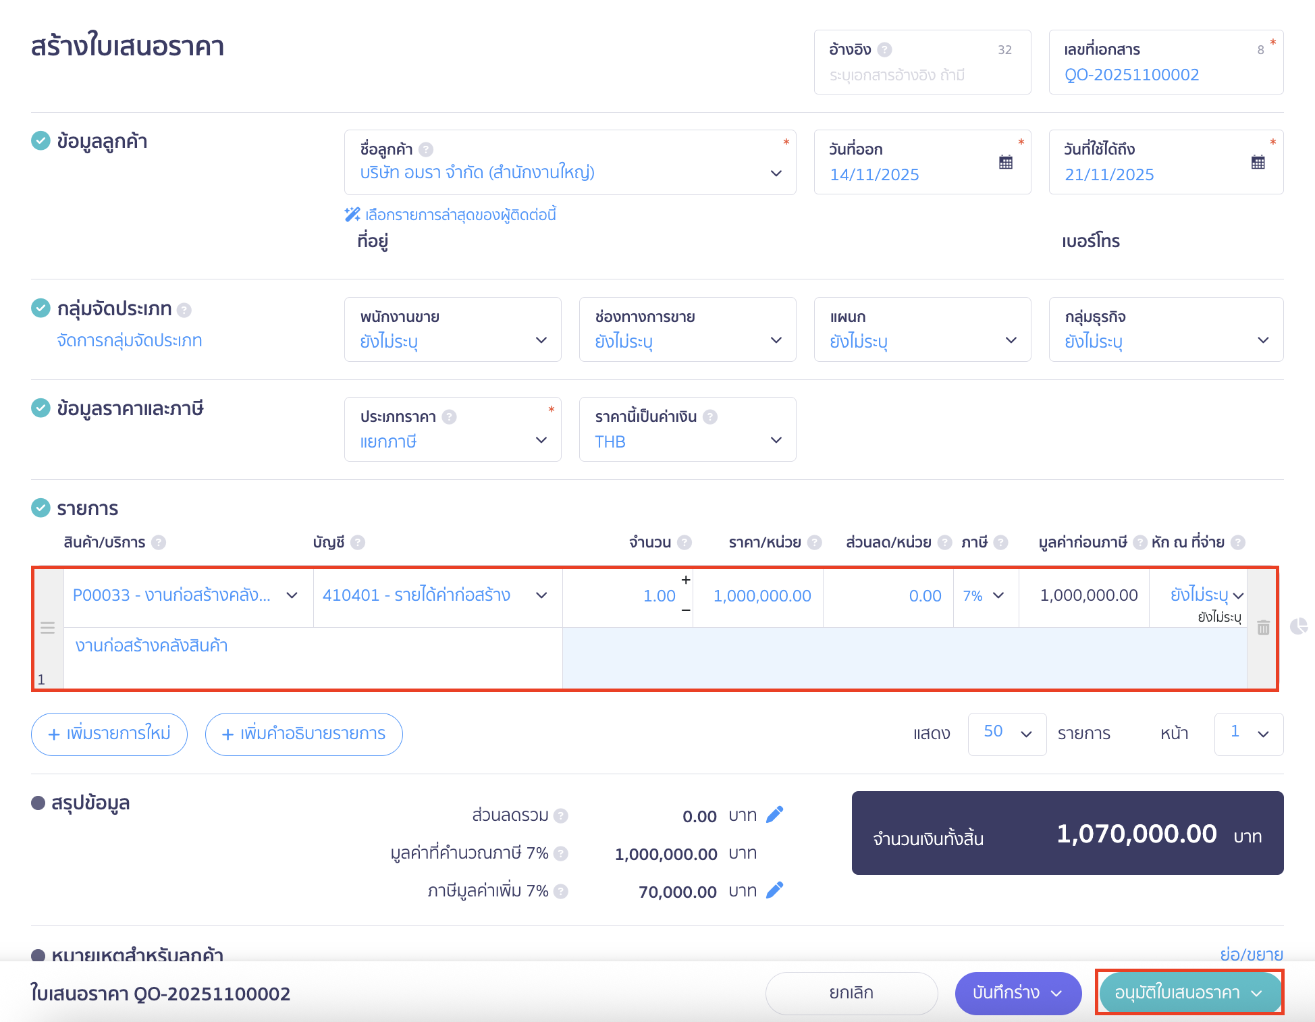Click the magic wand icon for latest items
1315x1022 pixels.
[x=352, y=215]
